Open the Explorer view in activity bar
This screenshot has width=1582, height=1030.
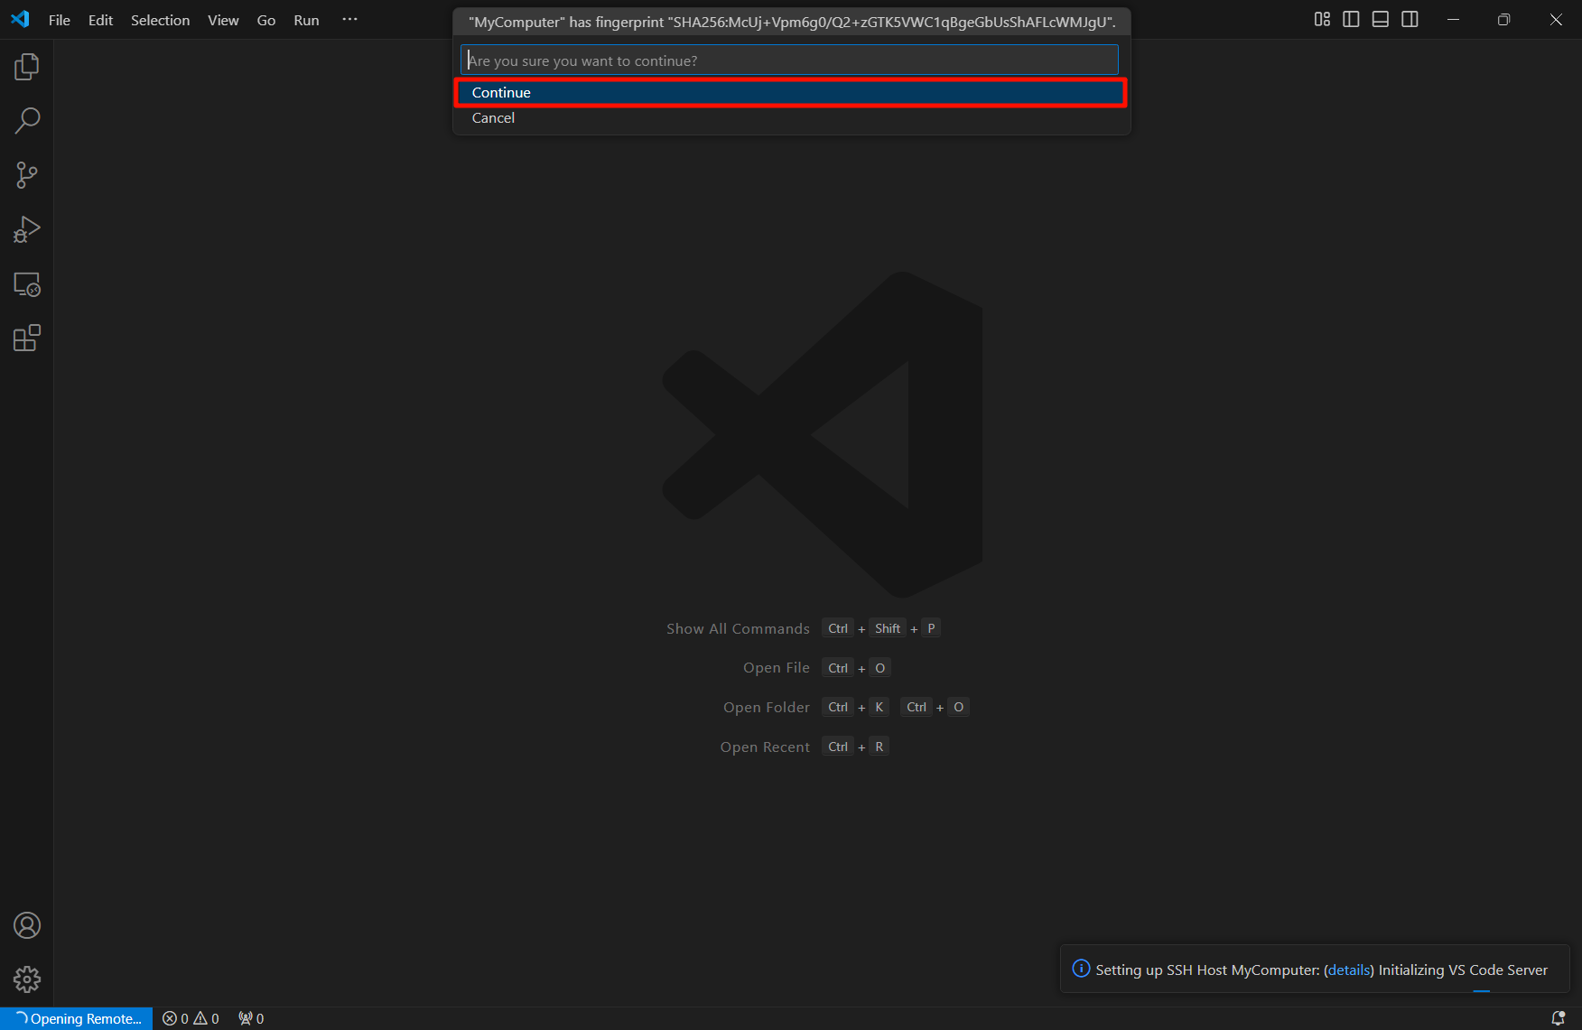click(x=27, y=67)
